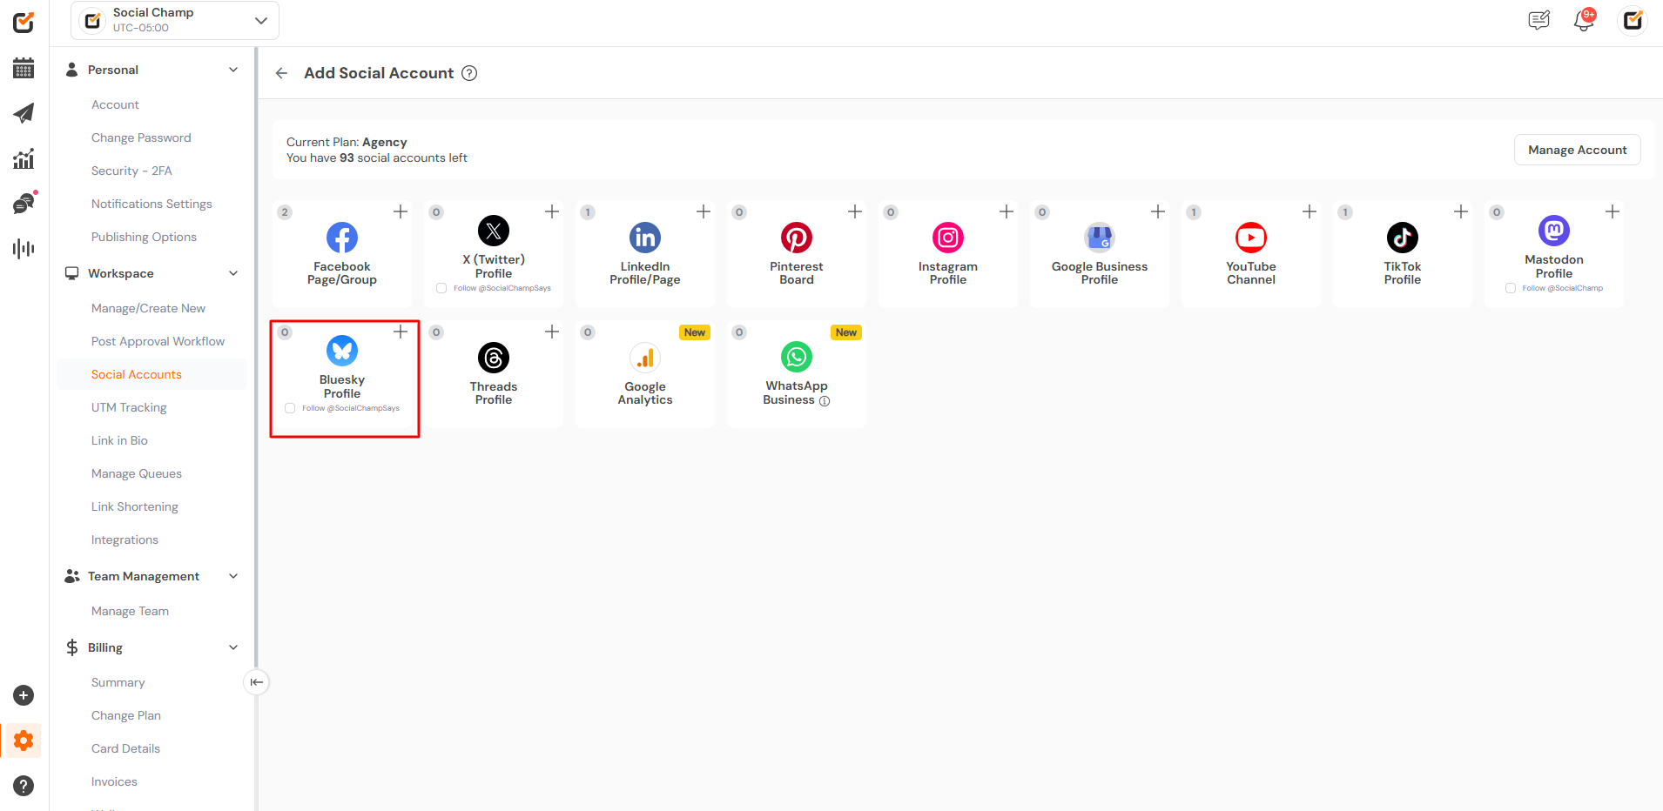The width and height of the screenshot is (1663, 811).
Task: Open the notifications bell icon
Action: (1584, 20)
